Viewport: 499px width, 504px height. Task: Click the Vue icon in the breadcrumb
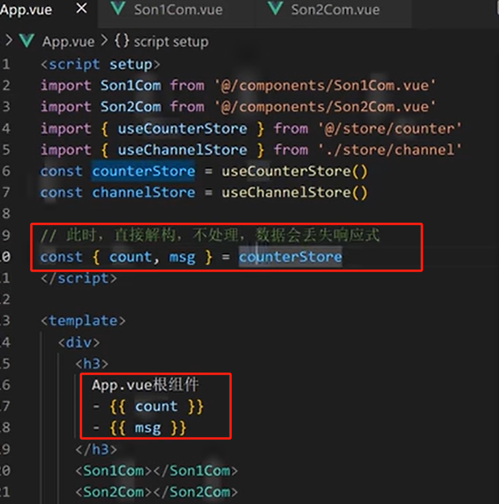pyautogui.click(x=27, y=41)
